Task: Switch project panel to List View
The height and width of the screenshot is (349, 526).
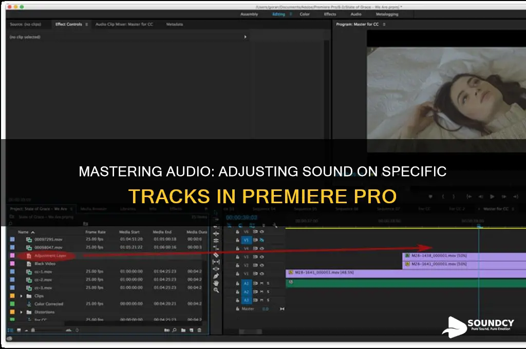Action: [10, 330]
